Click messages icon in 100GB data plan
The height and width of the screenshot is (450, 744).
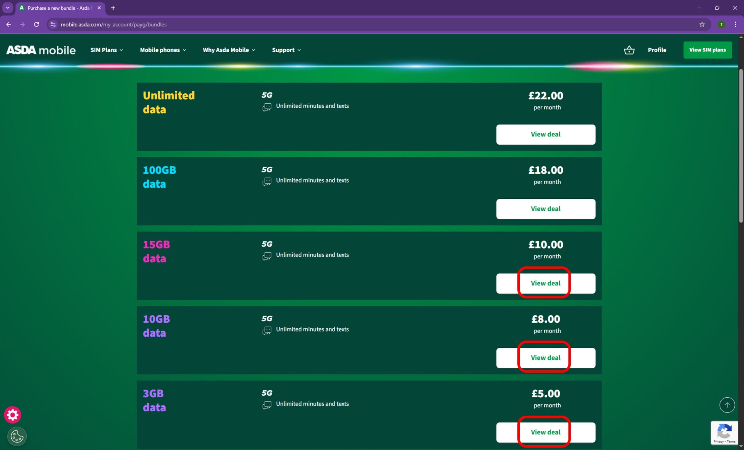pos(267,181)
